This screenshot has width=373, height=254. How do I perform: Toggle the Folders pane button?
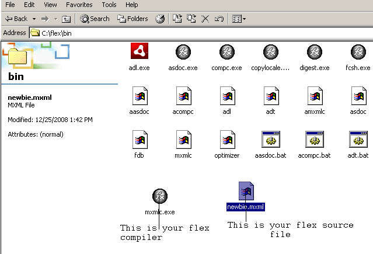click(133, 19)
